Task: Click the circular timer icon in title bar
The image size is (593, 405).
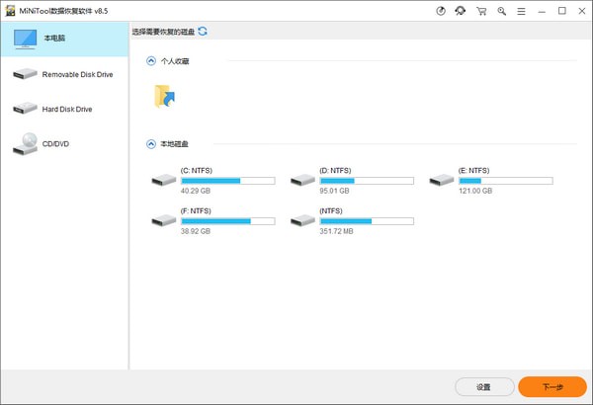Action: pyautogui.click(x=441, y=11)
